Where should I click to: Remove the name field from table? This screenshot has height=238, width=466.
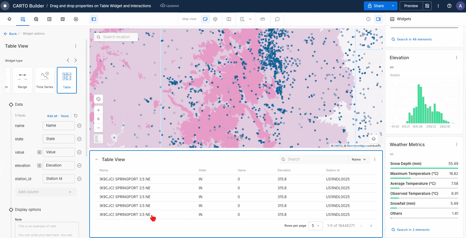pos(79,126)
